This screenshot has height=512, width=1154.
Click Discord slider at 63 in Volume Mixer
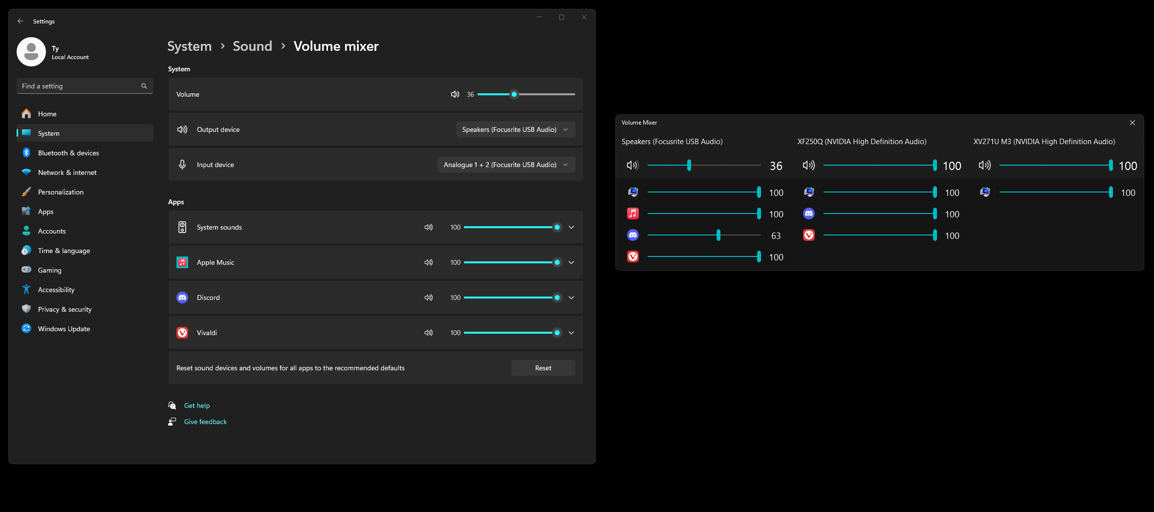coord(704,235)
